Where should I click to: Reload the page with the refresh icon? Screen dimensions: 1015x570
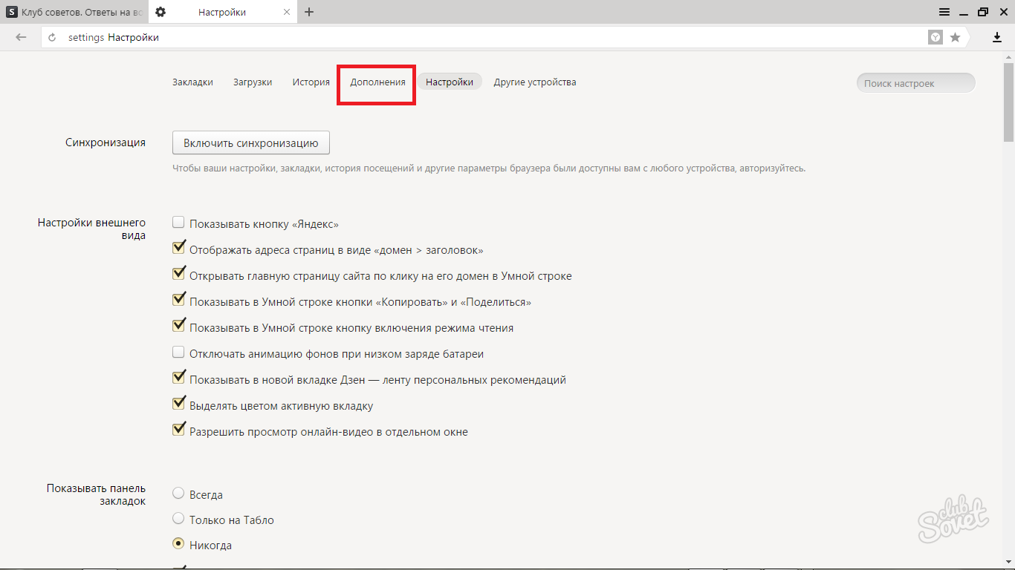pos(53,37)
